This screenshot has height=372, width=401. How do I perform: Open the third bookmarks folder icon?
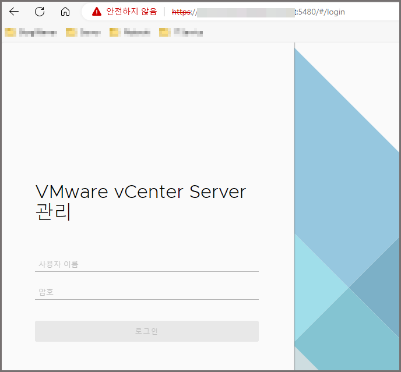click(x=115, y=33)
